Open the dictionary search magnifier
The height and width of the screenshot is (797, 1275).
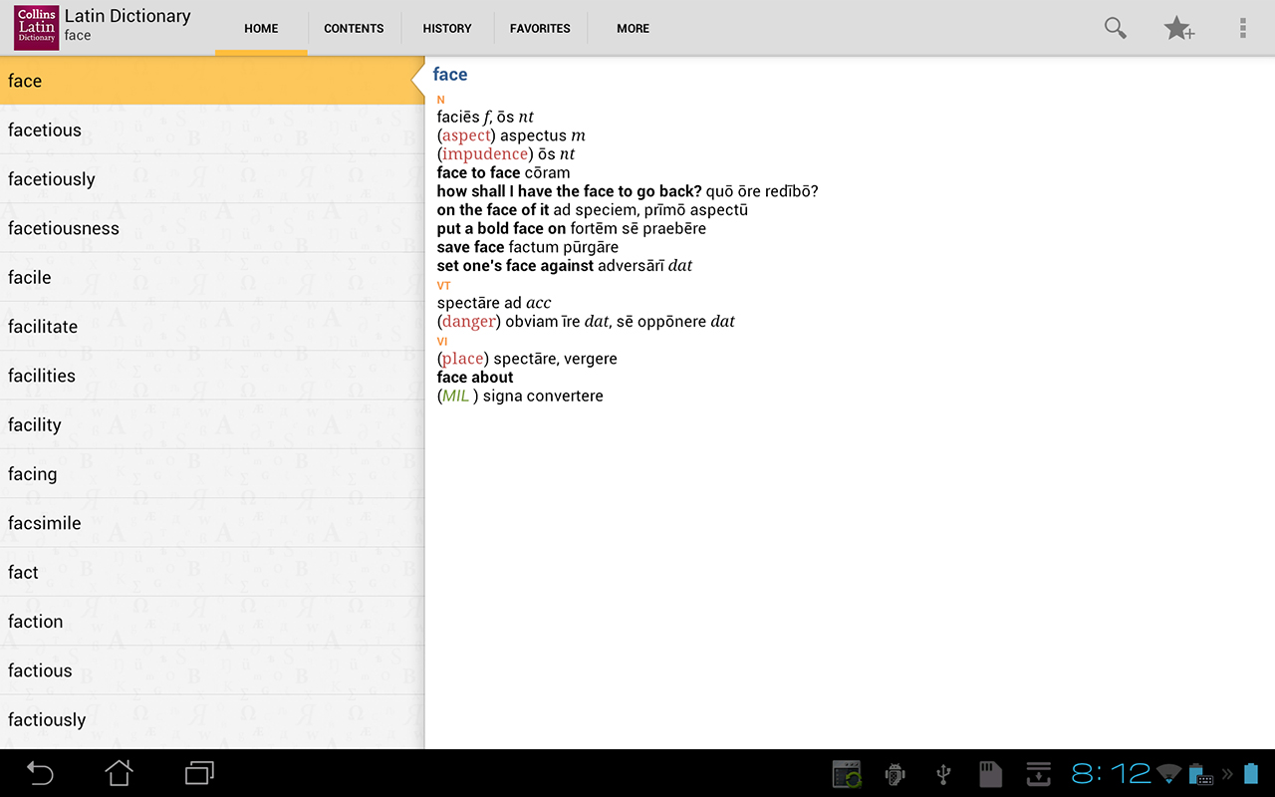(1115, 28)
